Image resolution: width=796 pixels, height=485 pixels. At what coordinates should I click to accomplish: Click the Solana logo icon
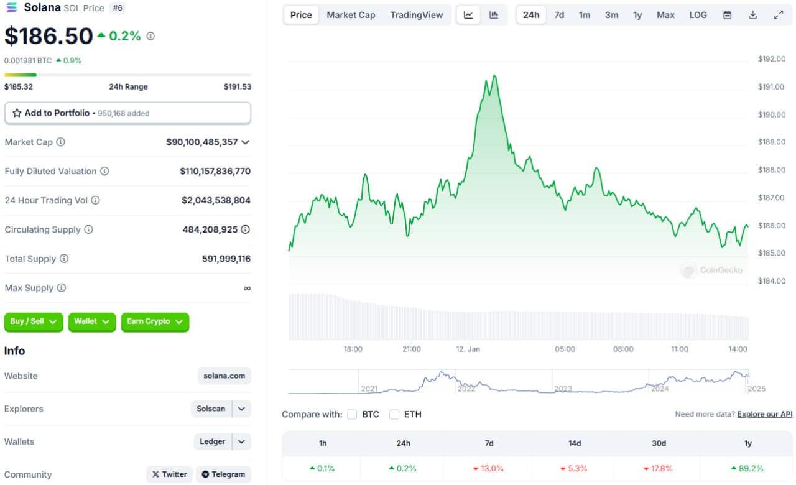click(12, 7)
